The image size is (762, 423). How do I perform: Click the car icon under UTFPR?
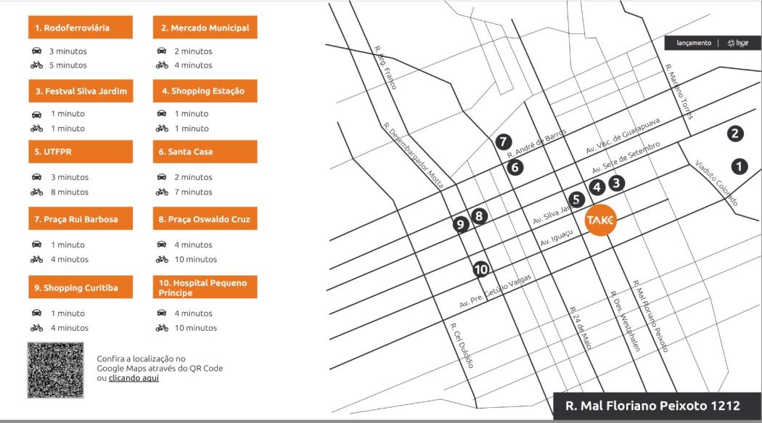pos(36,177)
